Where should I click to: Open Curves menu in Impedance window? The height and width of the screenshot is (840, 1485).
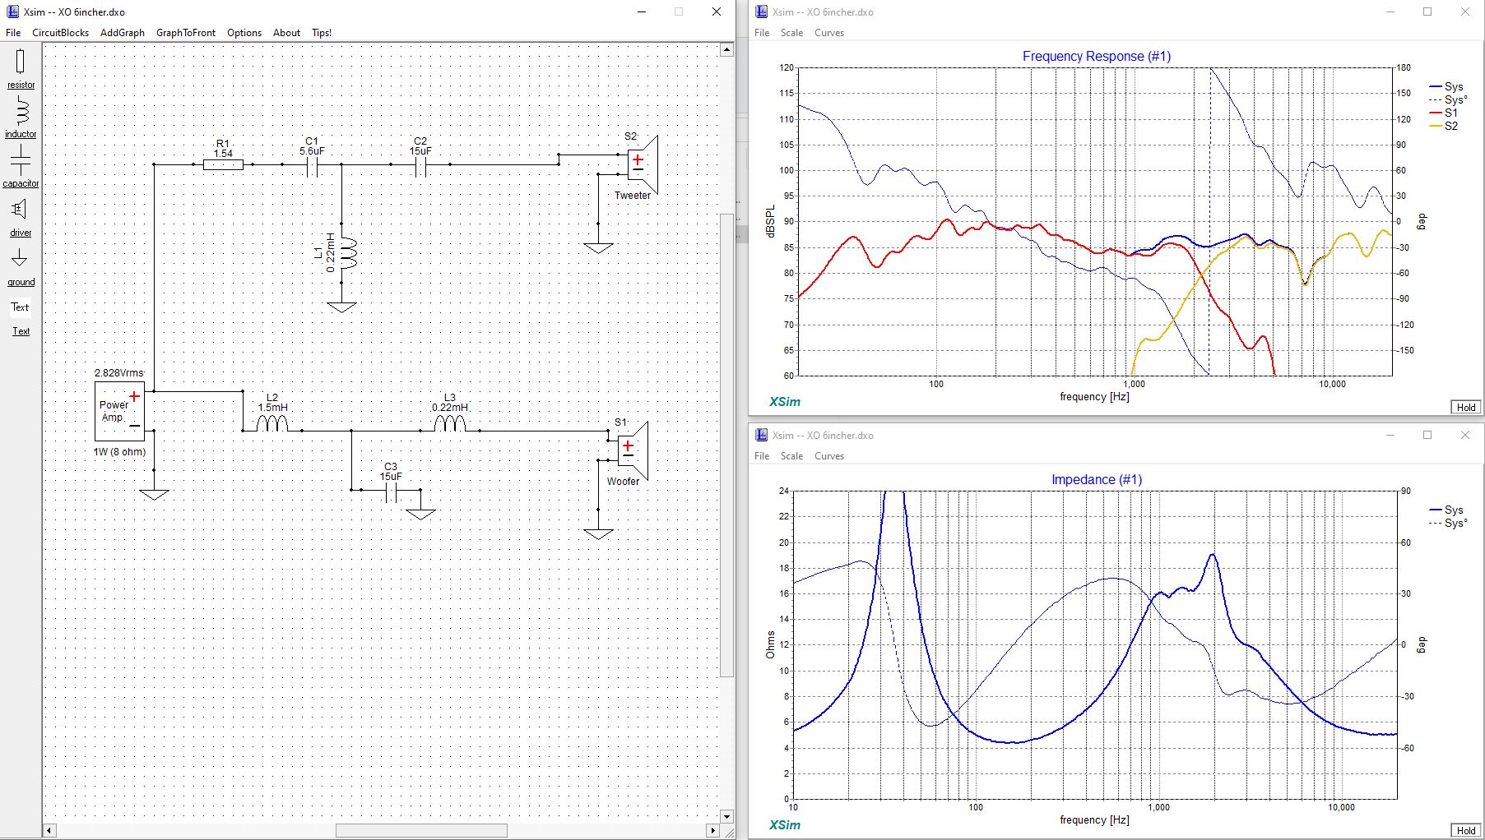pyautogui.click(x=829, y=456)
